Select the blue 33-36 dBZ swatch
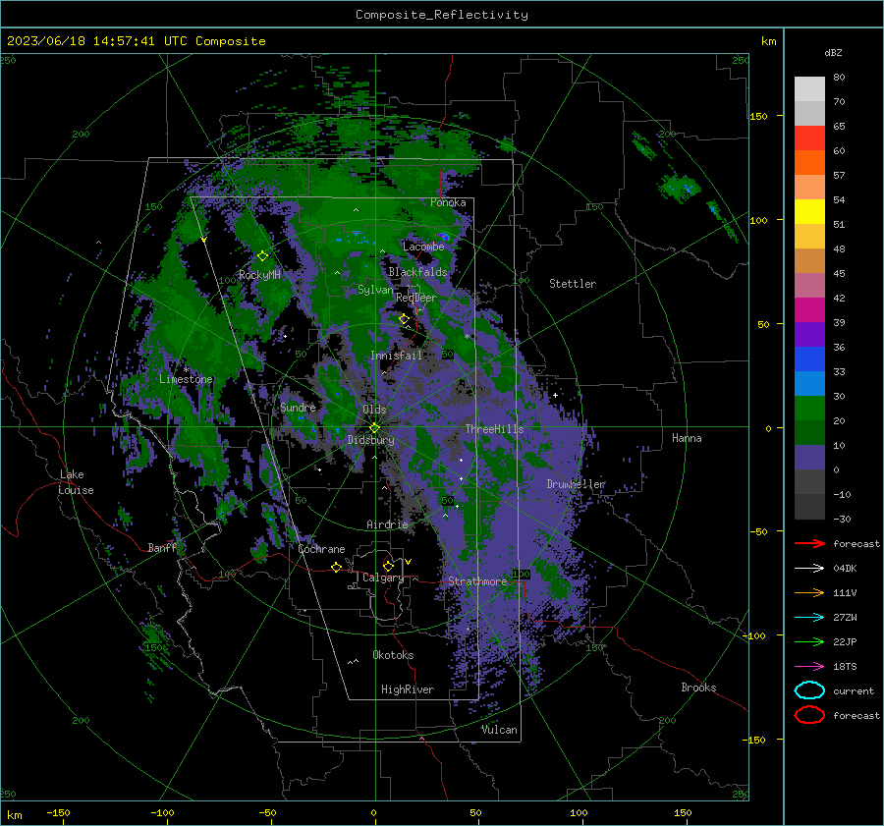 coord(809,359)
